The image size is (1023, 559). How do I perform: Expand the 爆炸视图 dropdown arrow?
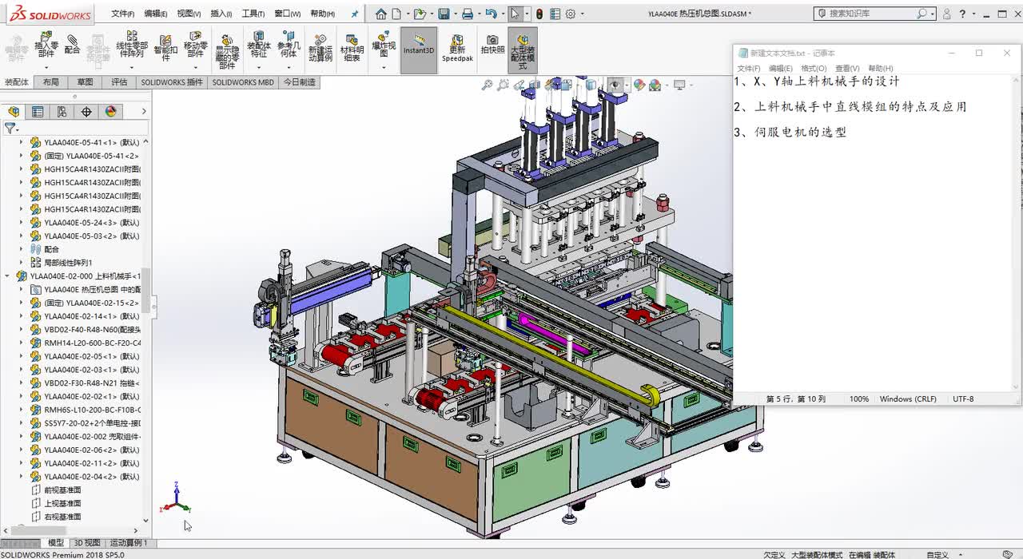tap(384, 66)
